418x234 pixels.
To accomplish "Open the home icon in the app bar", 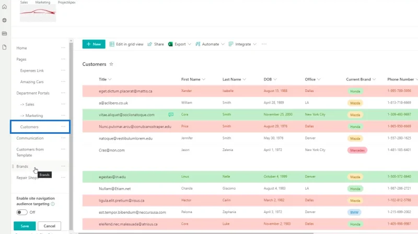I will click(4, 7).
